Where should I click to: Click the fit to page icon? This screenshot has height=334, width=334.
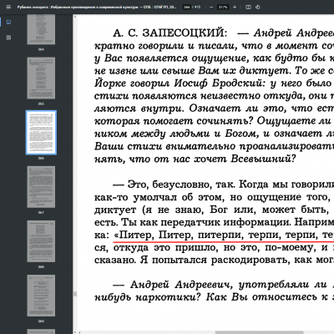click(248, 8)
